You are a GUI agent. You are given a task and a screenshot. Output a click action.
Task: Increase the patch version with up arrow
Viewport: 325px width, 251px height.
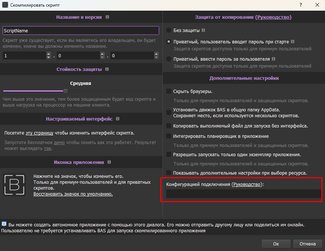click(x=156, y=54)
